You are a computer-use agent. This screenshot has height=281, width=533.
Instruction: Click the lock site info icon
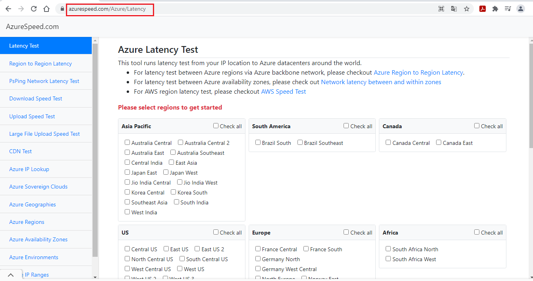[62, 9]
